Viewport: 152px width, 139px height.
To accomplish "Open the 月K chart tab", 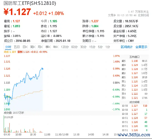I will click(40, 47).
